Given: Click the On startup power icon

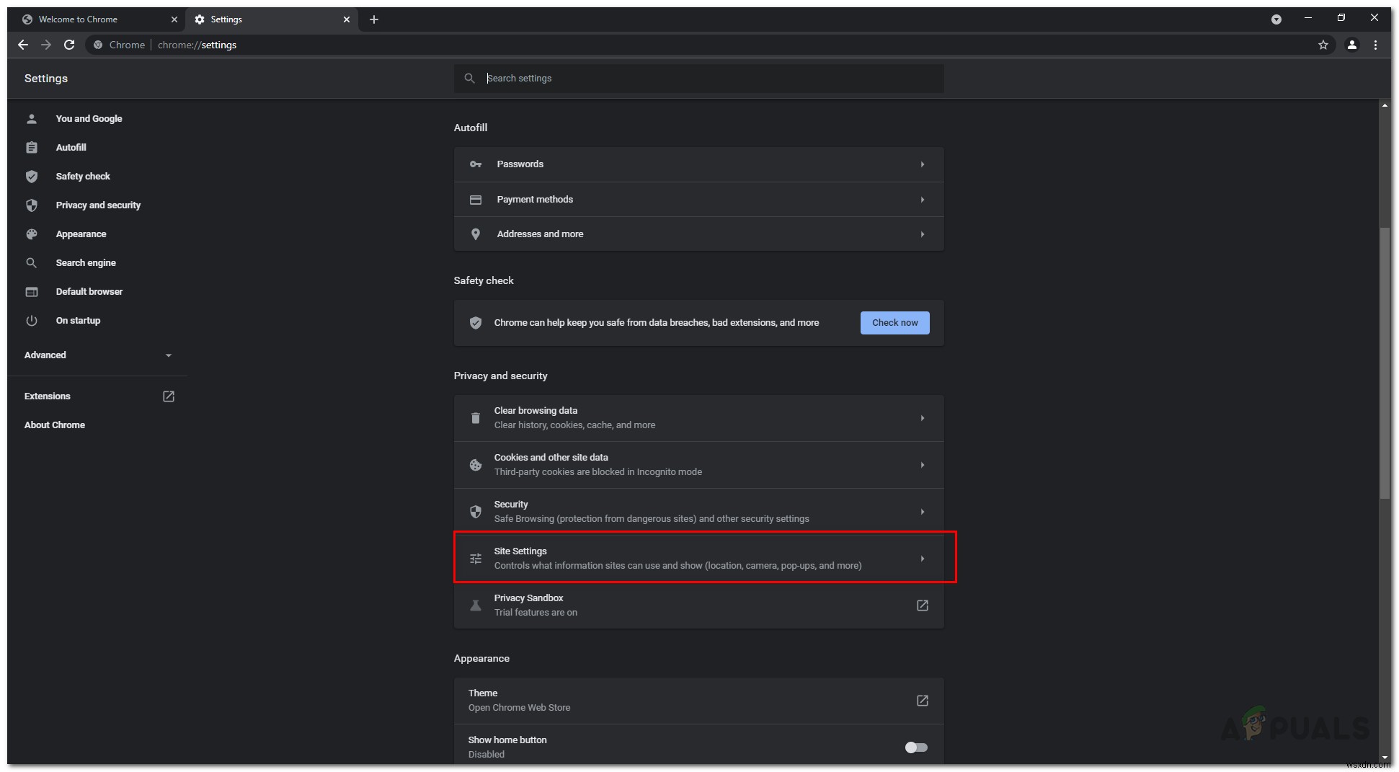Looking at the screenshot, I should pyautogui.click(x=32, y=320).
